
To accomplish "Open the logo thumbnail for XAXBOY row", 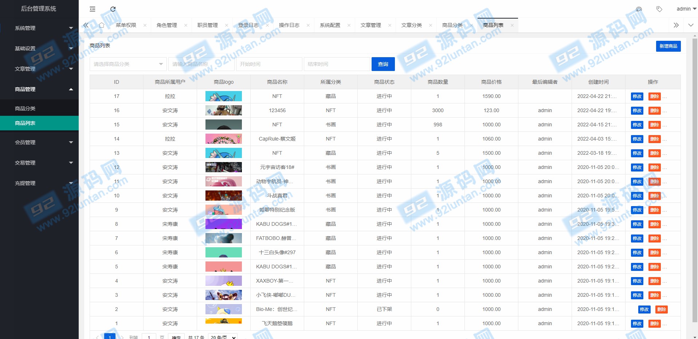I will coord(224,281).
